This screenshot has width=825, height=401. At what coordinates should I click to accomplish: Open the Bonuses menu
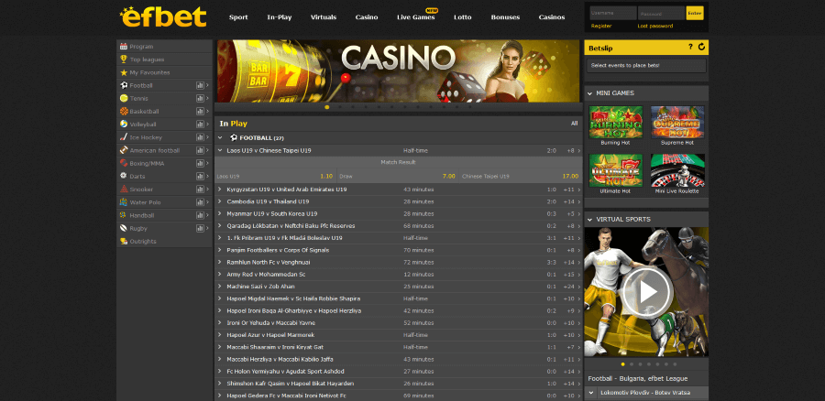[x=505, y=17]
